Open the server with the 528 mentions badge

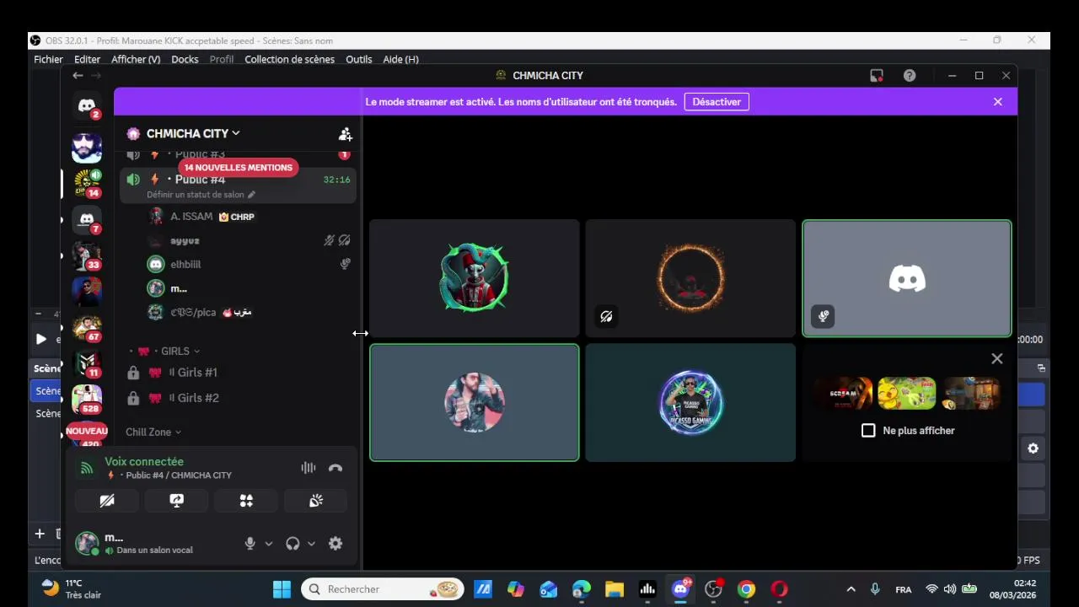pos(87,400)
